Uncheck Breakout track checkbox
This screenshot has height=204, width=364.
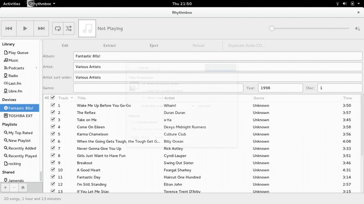[x=53, y=163]
